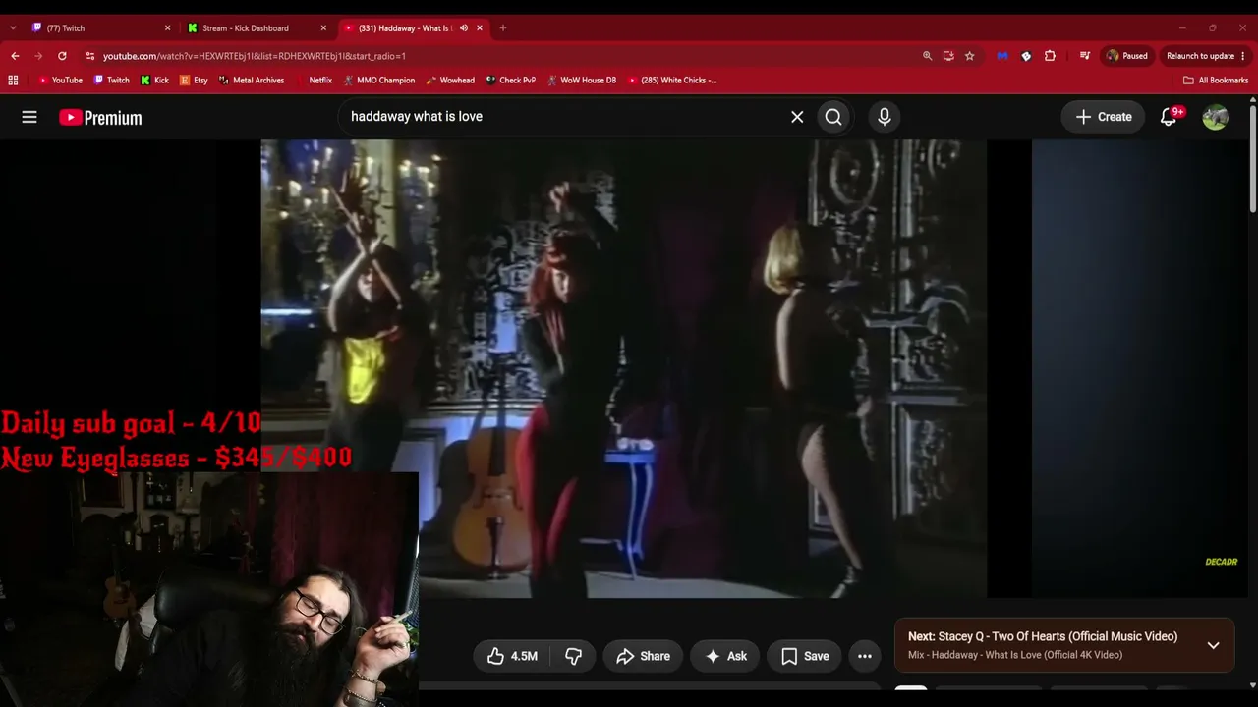Click the YouTube URL address bar
The image size is (1258, 707).
click(506, 56)
